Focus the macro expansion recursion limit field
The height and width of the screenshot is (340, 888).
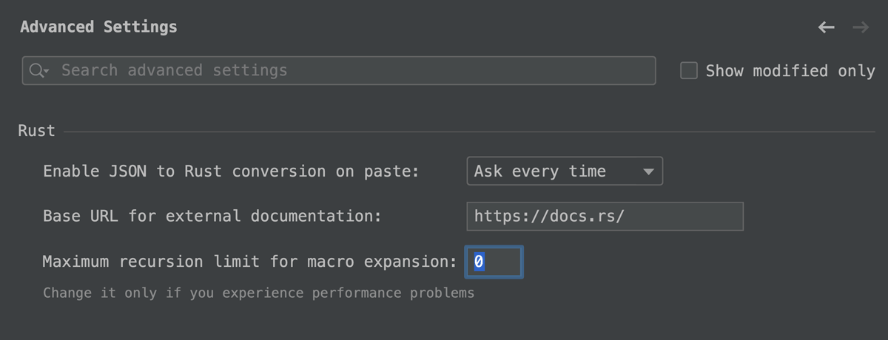pyautogui.click(x=494, y=262)
